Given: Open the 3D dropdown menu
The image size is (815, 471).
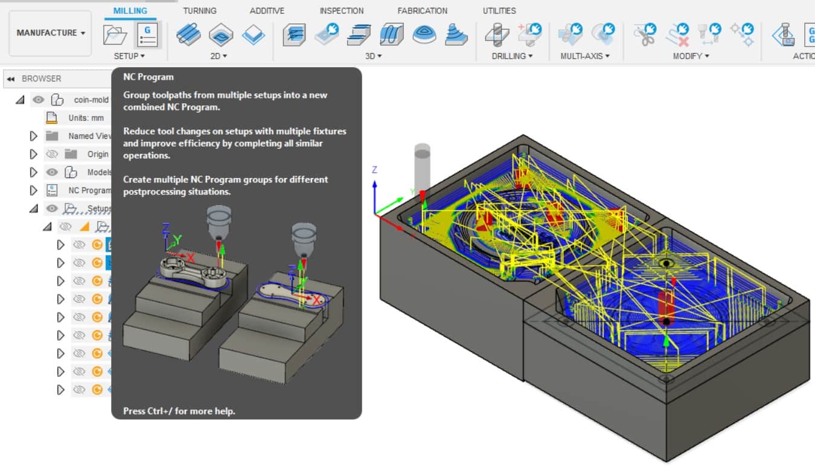Looking at the screenshot, I should (374, 56).
